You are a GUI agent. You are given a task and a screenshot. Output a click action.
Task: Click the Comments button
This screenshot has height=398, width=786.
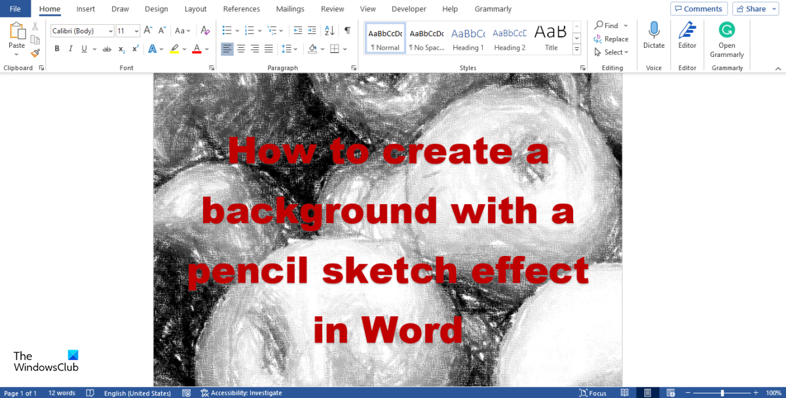click(699, 9)
